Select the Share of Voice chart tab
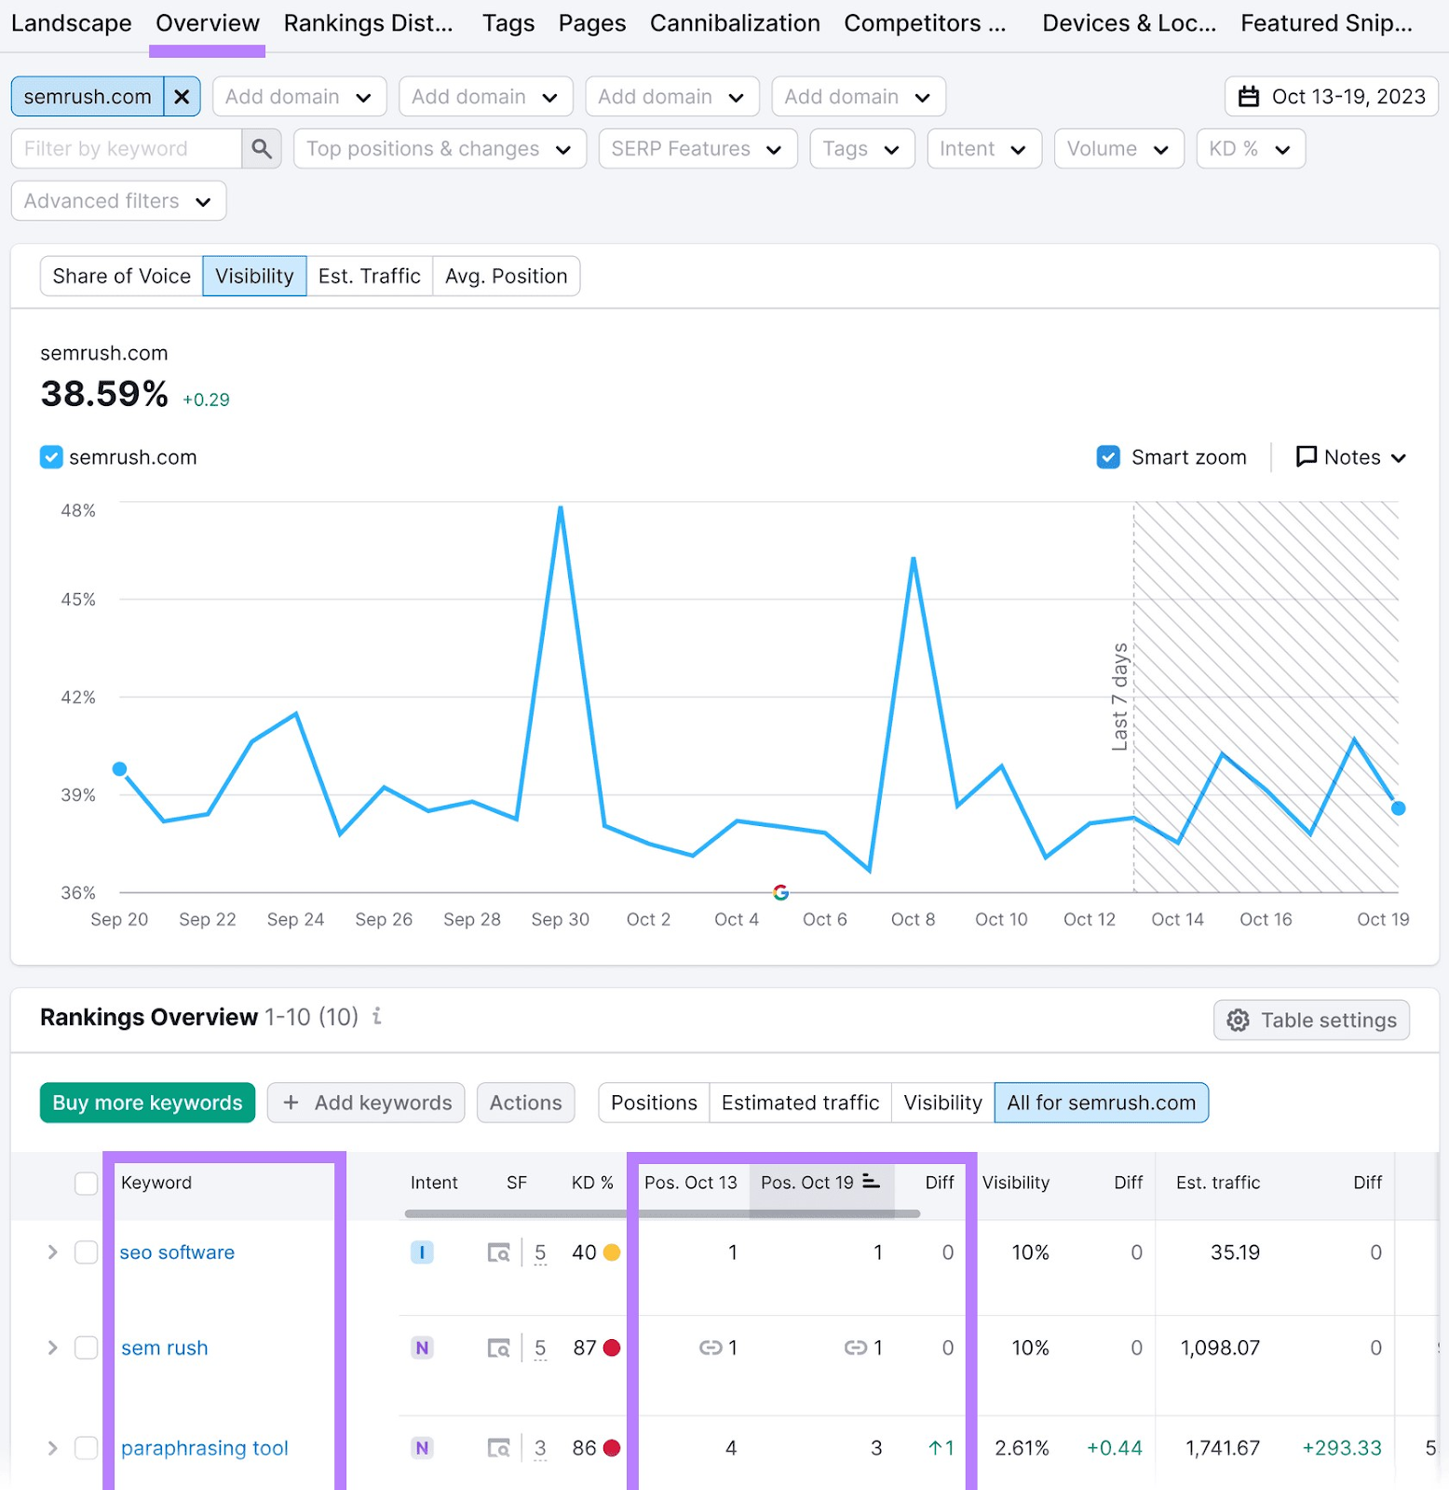Image resolution: width=1449 pixels, height=1490 pixels. (x=121, y=277)
